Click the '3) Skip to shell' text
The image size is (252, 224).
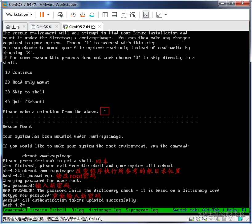click(25, 92)
